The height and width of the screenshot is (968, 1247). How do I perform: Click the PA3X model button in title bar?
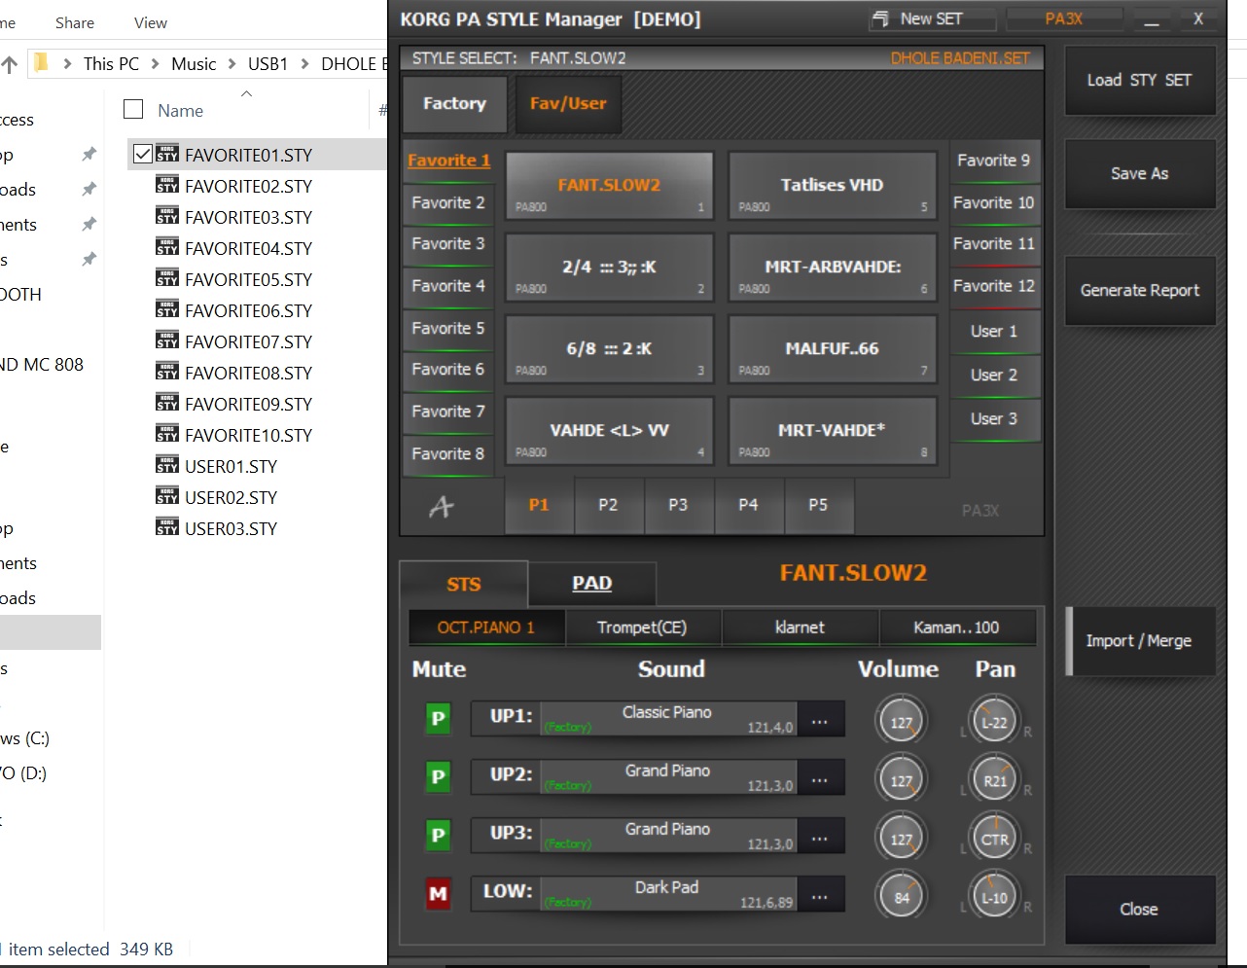tap(1063, 18)
